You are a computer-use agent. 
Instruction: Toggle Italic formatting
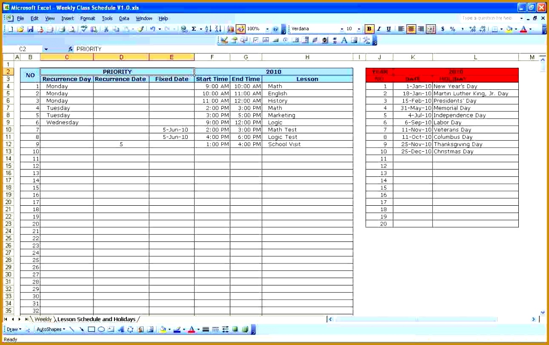(x=379, y=29)
